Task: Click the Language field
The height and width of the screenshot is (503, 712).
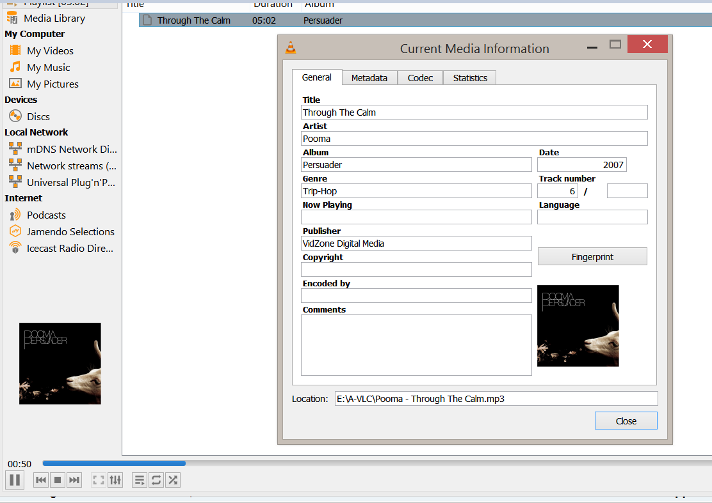Action: click(x=592, y=217)
